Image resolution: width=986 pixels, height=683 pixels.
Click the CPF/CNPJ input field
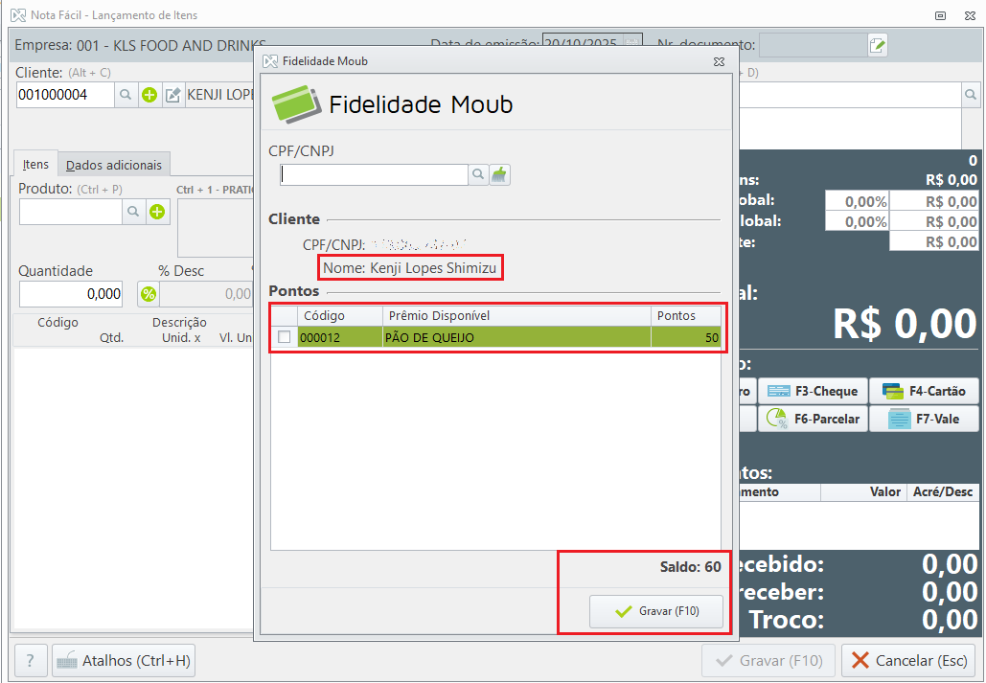(374, 175)
